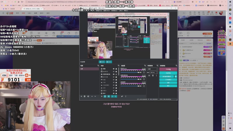Adjust 视频采集设备 volume slider in mixer

[x=130, y=79]
